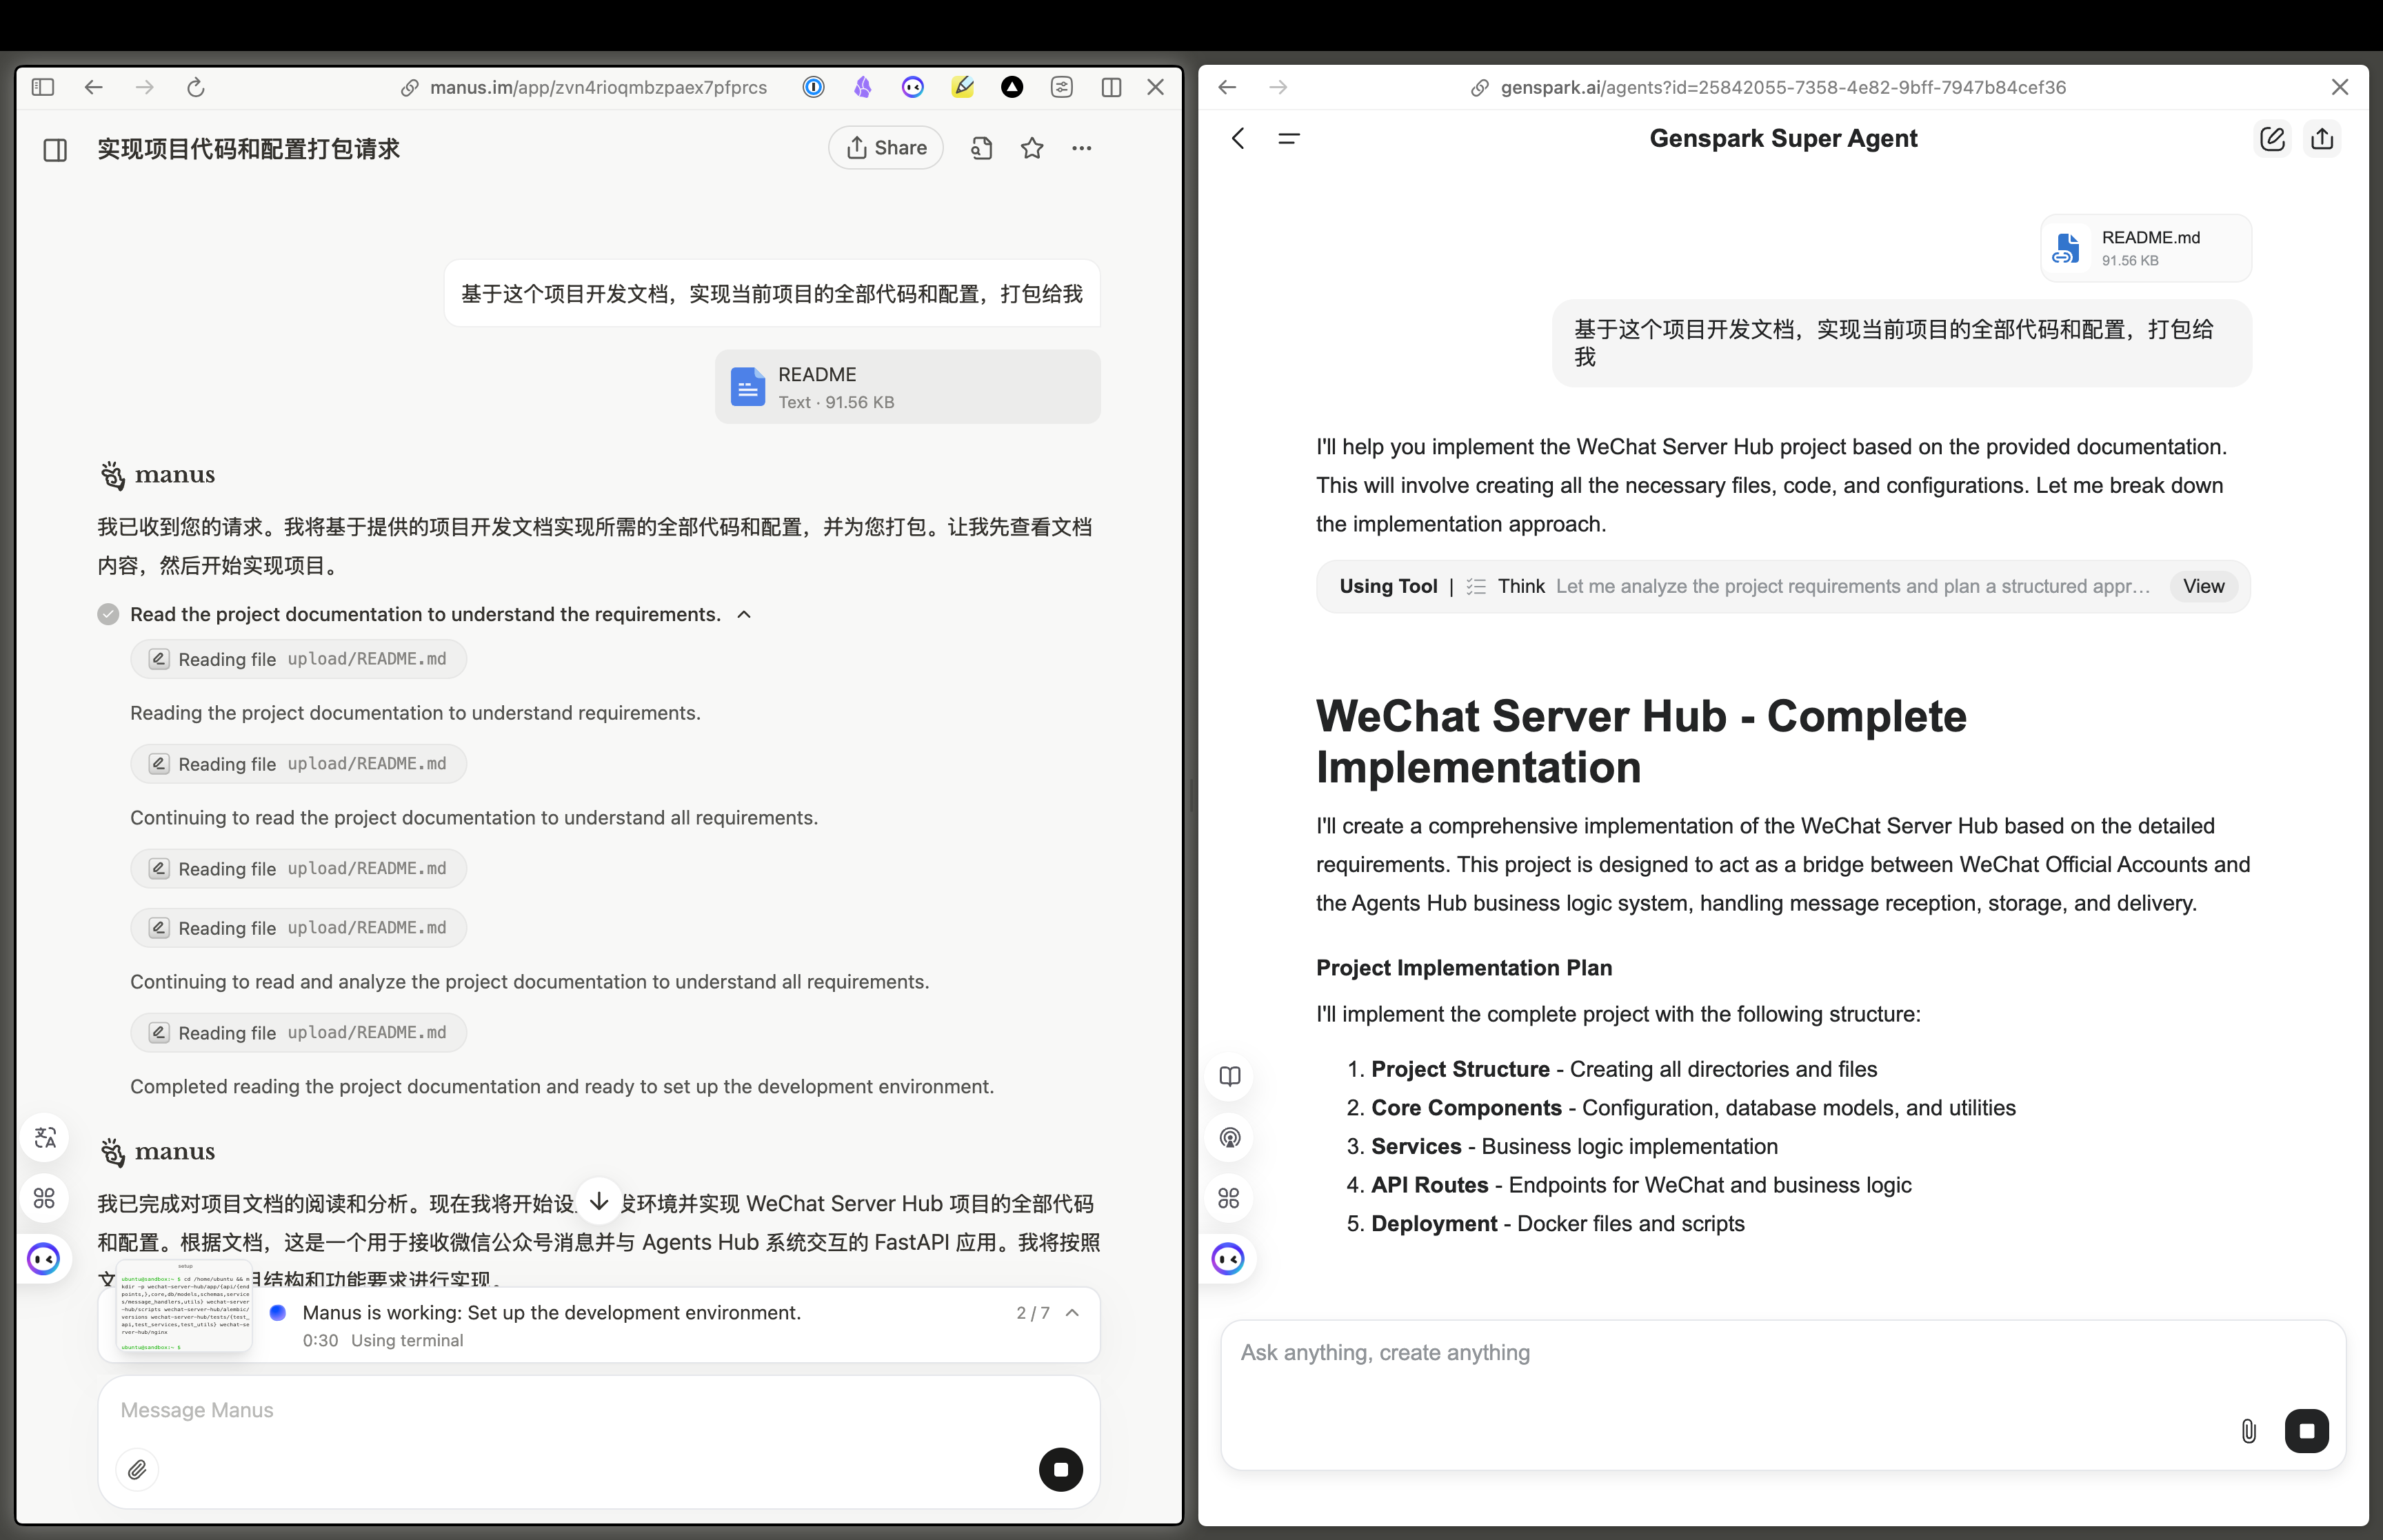Star this Manus conversation
The width and height of the screenshot is (2383, 1540).
pyautogui.click(x=1032, y=148)
